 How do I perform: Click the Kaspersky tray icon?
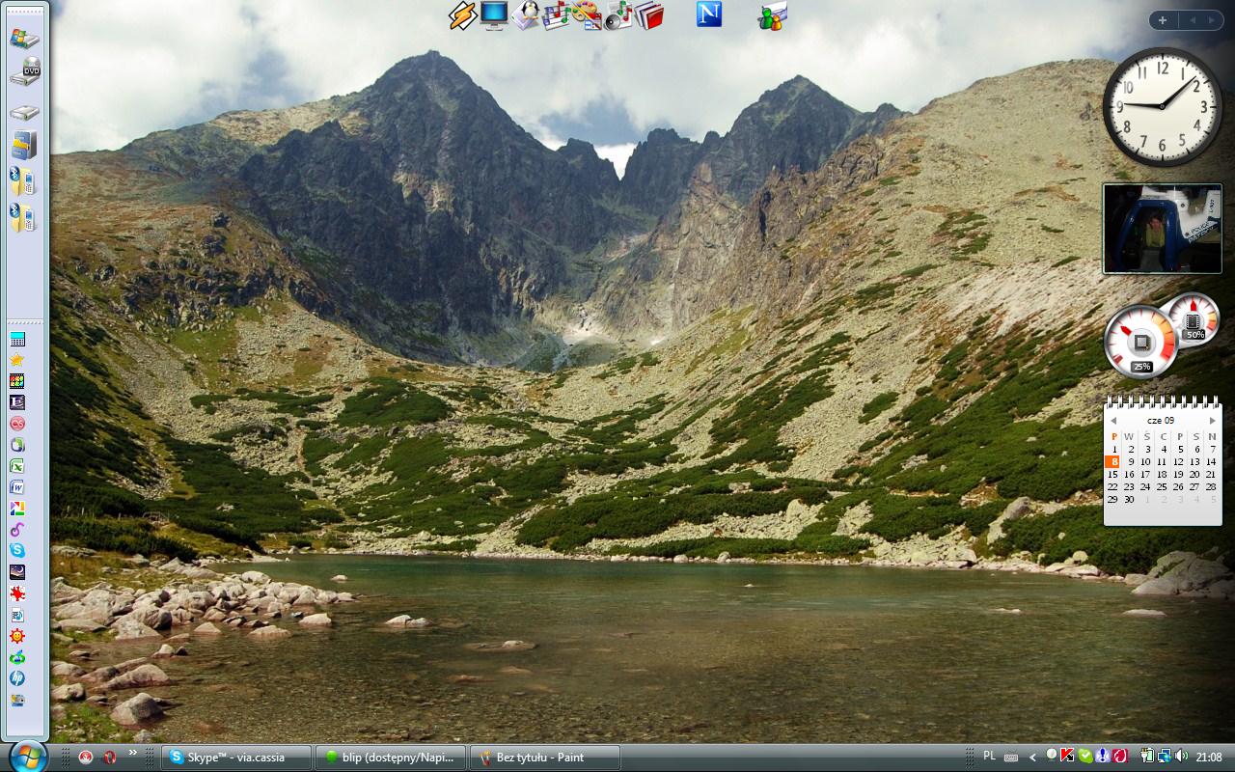1067,757
